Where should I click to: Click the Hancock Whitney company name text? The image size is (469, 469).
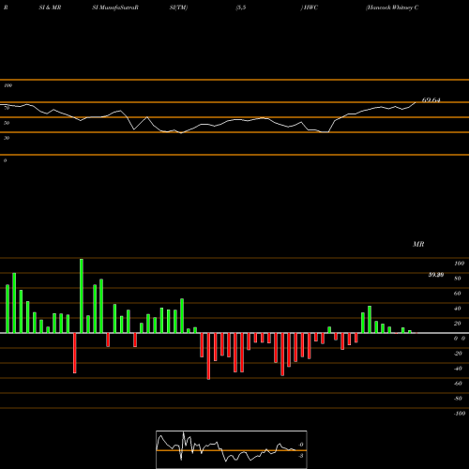click(392, 8)
